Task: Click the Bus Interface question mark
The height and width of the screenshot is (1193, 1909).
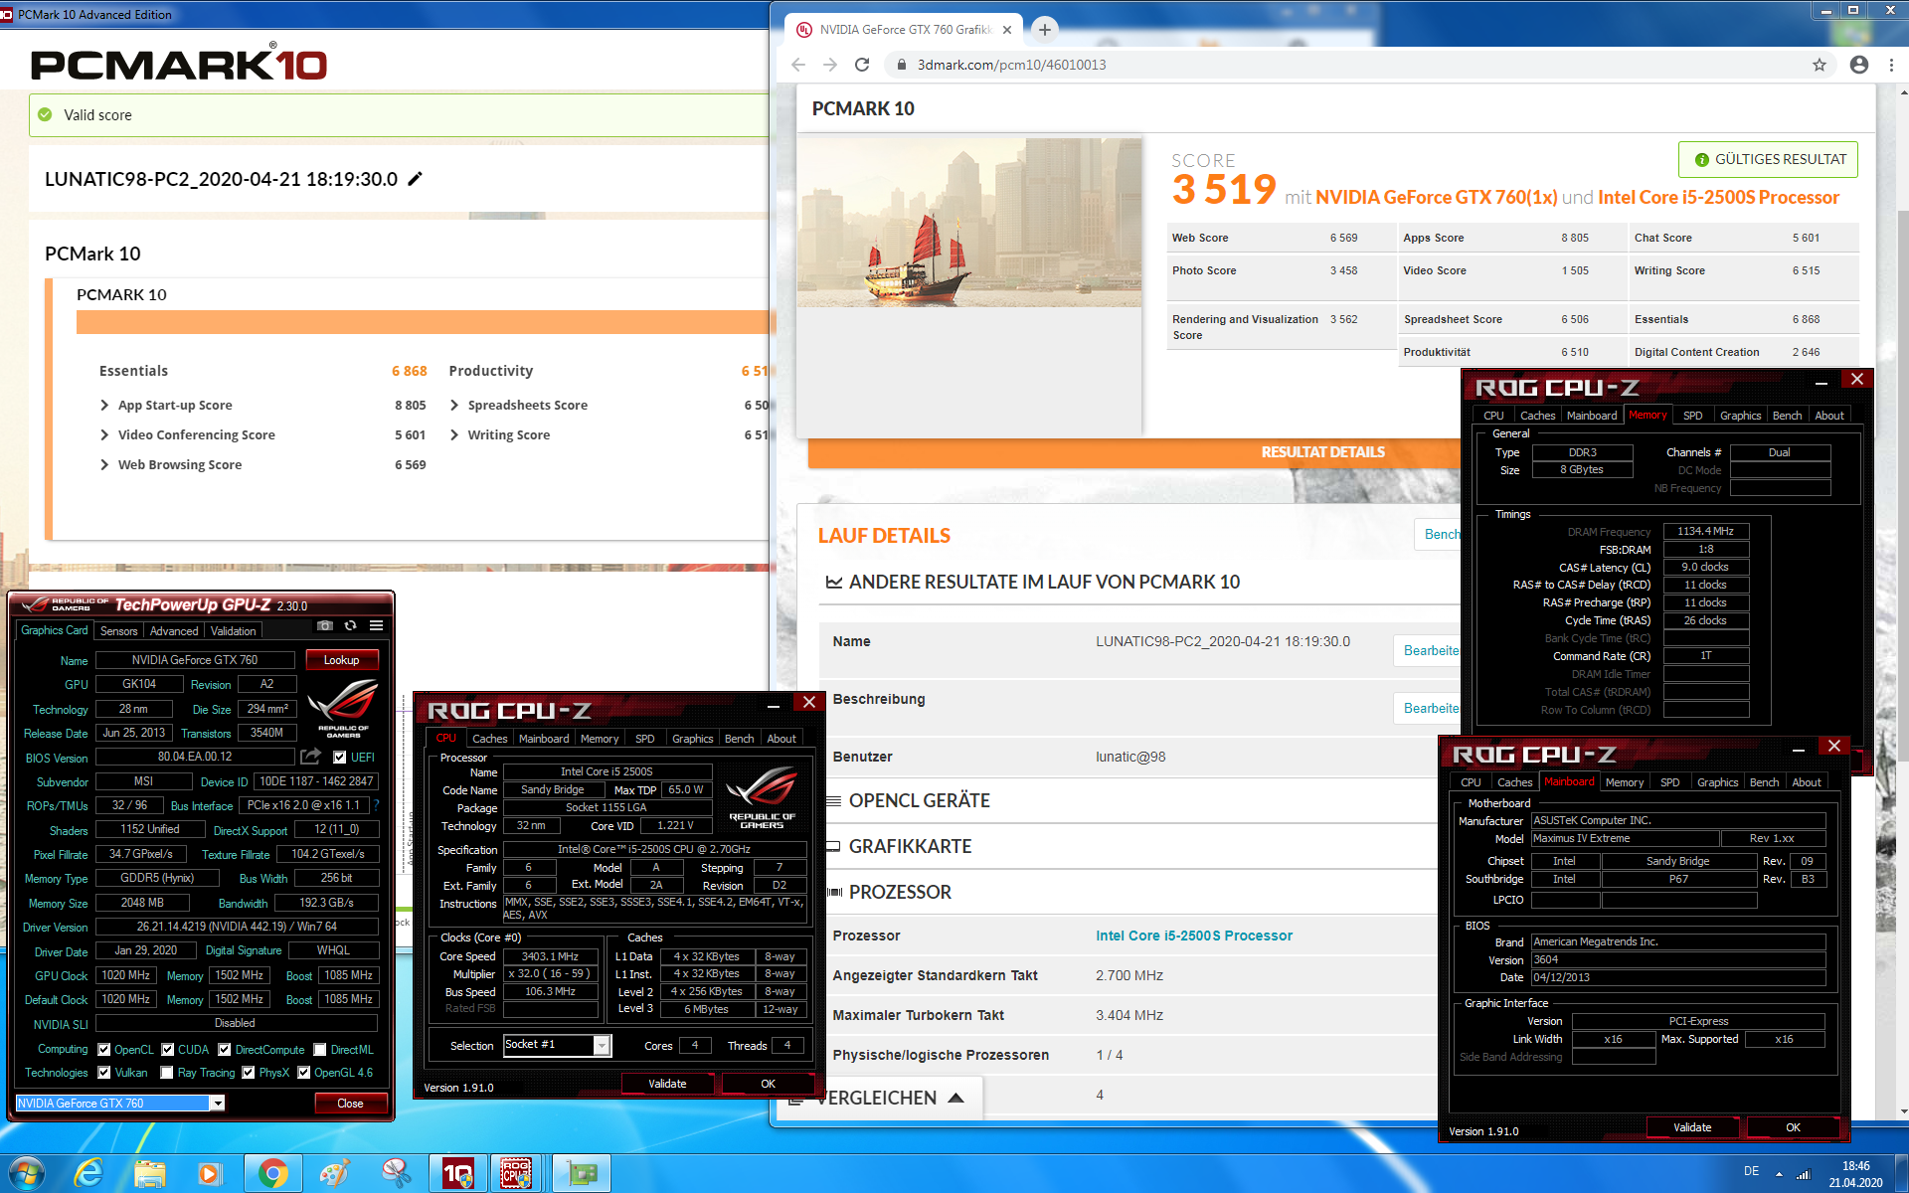Action: pyautogui.click(x=377, y=805)
